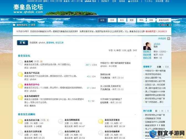Select the purple theme swatch
Viewport: 186px width, 139px height.
(x=163, y=25)
